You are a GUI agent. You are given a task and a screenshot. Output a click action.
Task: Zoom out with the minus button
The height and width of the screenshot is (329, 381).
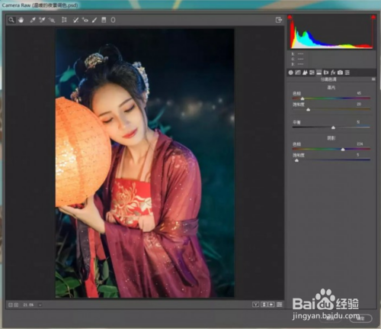point(11,305)
